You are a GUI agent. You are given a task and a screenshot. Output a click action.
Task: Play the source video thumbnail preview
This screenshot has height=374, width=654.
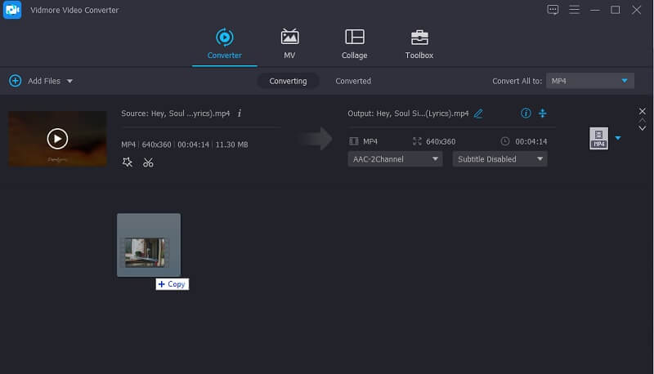coord(57,139)
